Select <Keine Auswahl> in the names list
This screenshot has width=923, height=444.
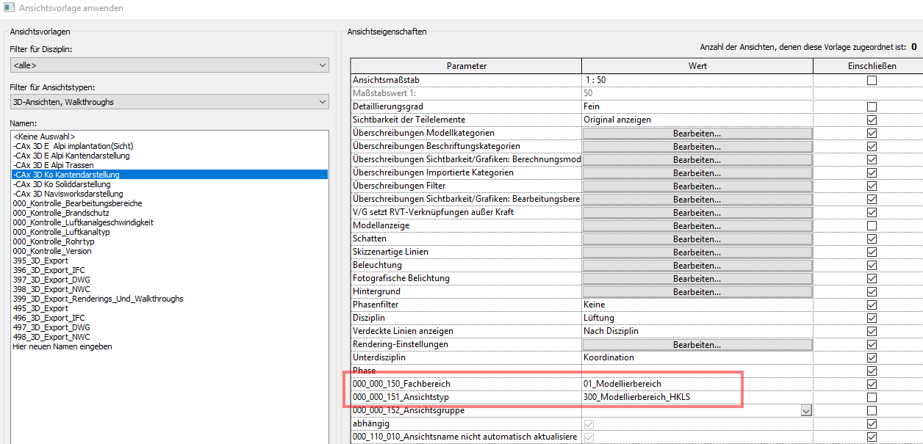(44, 137)
